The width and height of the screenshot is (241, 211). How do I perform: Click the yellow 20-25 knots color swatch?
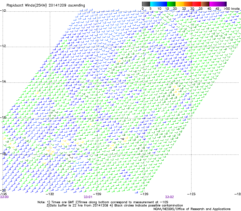(180, 4)
